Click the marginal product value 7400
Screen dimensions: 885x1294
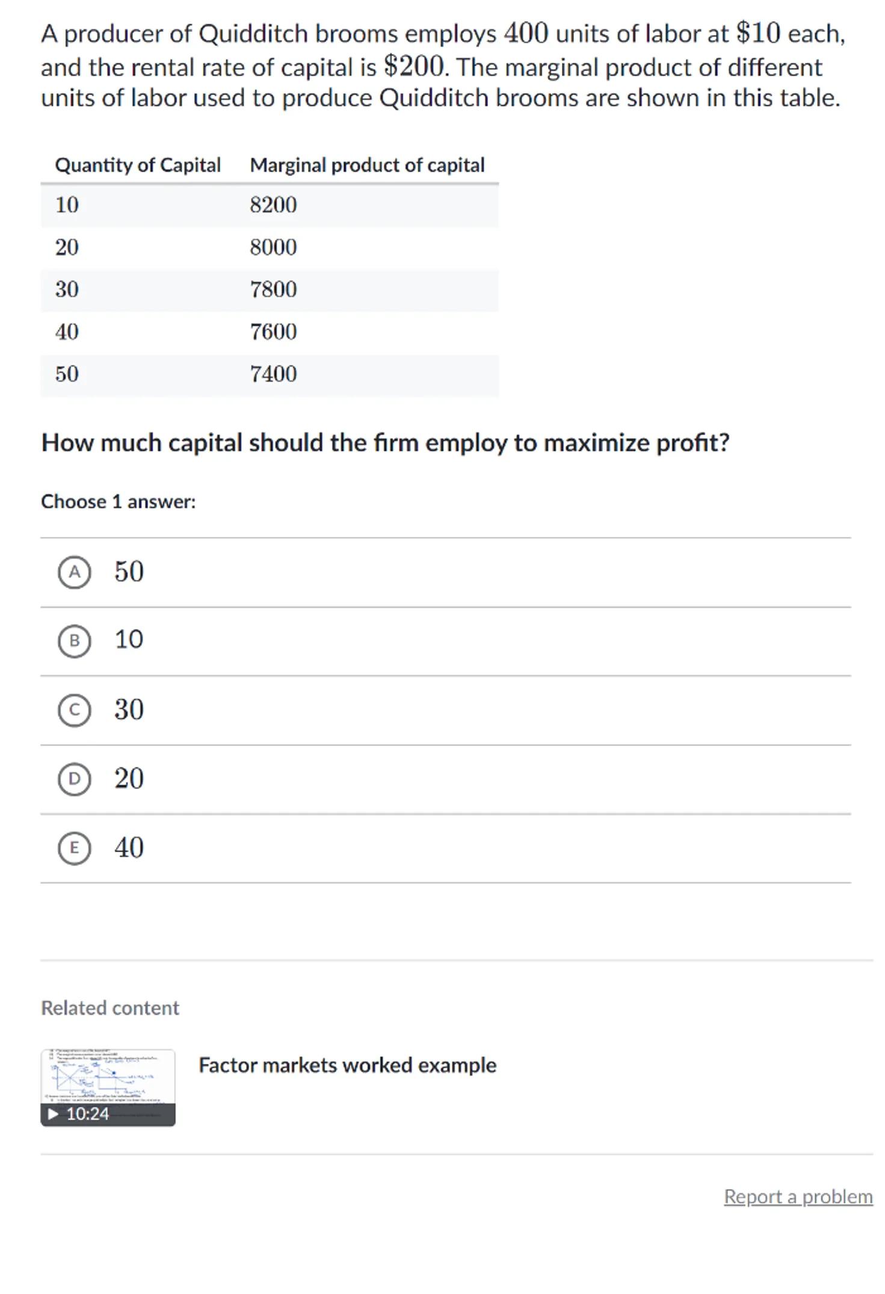[274, 374]
